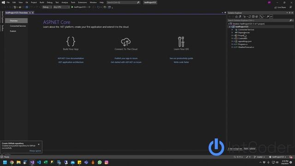Click Collapse All icon in Solution Explorer
Image resolution: width=295 pixels, height=166 pixels.
click(x=253, y=17)
